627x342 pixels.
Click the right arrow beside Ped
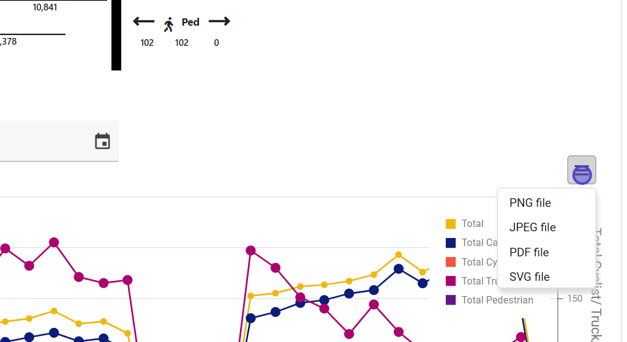pyautogui.click(x=219, y=22)
